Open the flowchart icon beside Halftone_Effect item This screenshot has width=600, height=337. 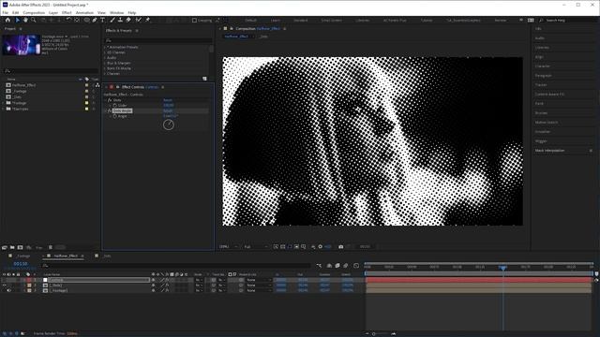click(97, 85)
